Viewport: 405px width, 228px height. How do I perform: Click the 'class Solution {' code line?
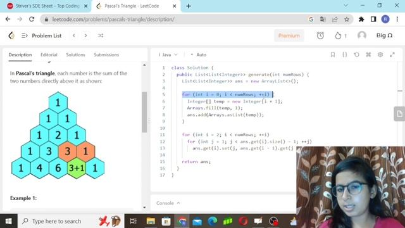(x=192, y=68)
